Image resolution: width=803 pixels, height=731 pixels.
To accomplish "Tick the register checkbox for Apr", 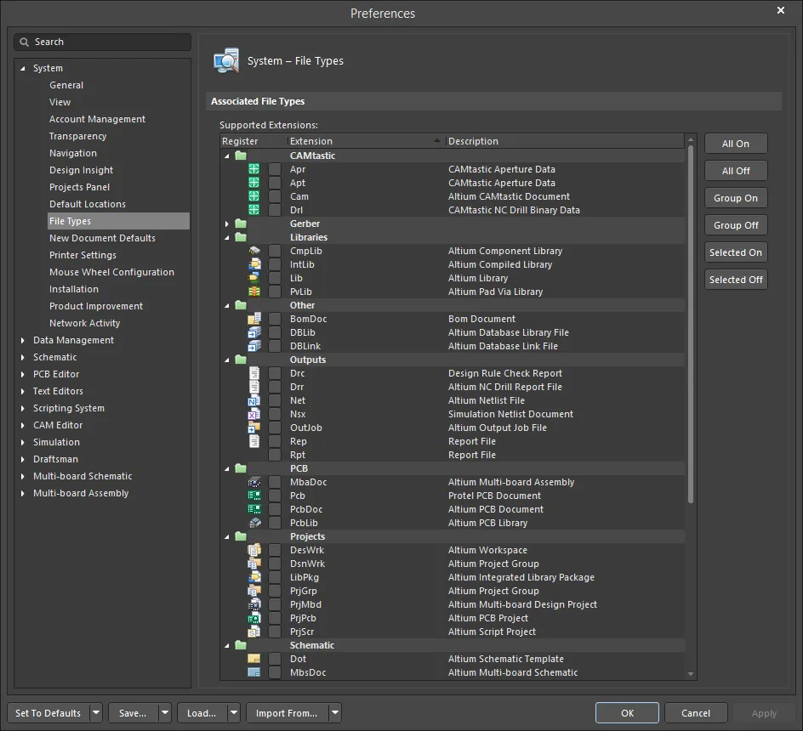I will click(x=275, y=169).
